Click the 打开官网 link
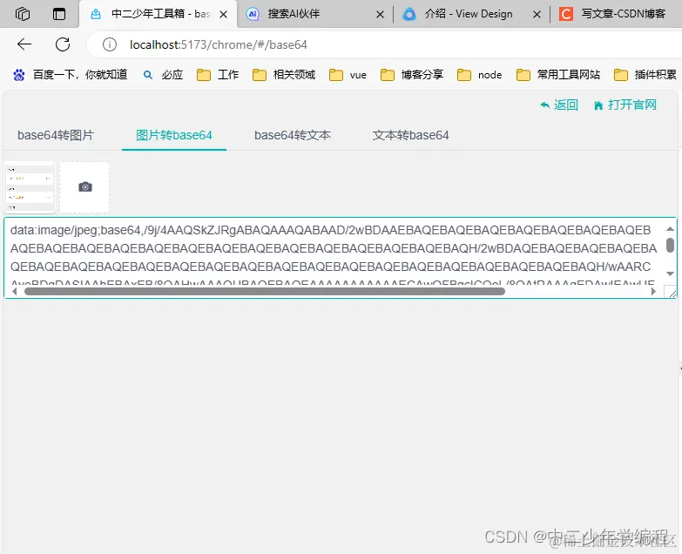682x554 pixels. pyautogui.click(x=625, y=105)
